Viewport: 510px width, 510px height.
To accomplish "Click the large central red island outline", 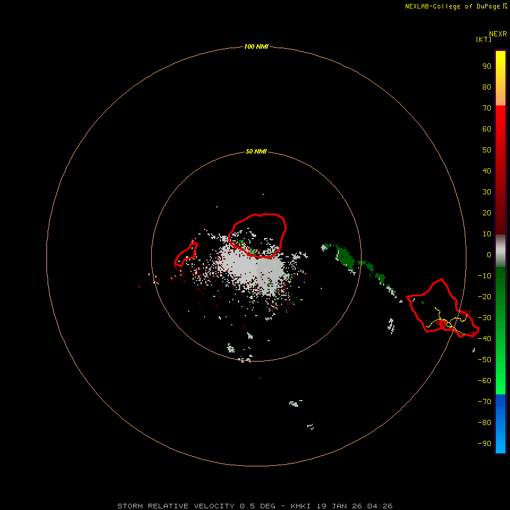I will pos(257,236).
